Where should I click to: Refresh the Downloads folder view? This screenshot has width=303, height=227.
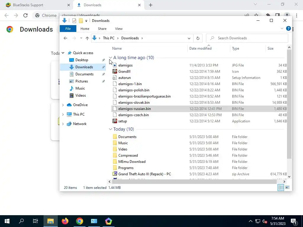click(198, 38)
